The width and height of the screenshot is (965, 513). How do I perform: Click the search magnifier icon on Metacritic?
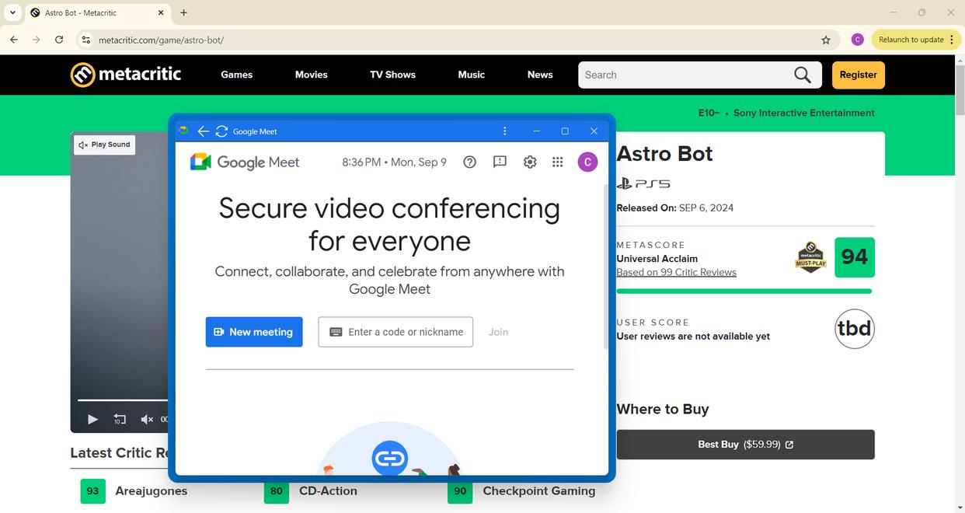(803, 75)
